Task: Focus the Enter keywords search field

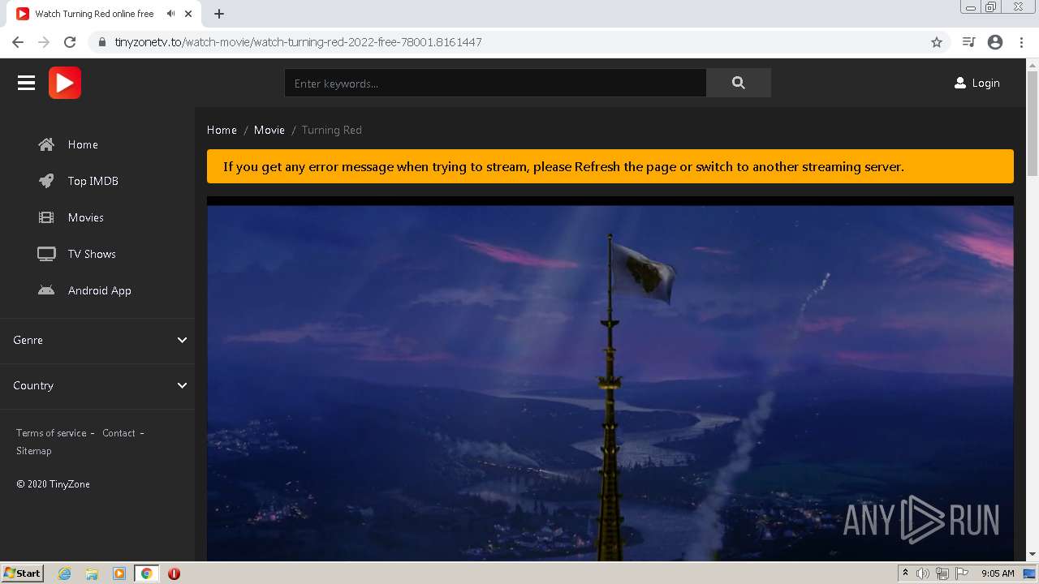Action: coord(495,83)
